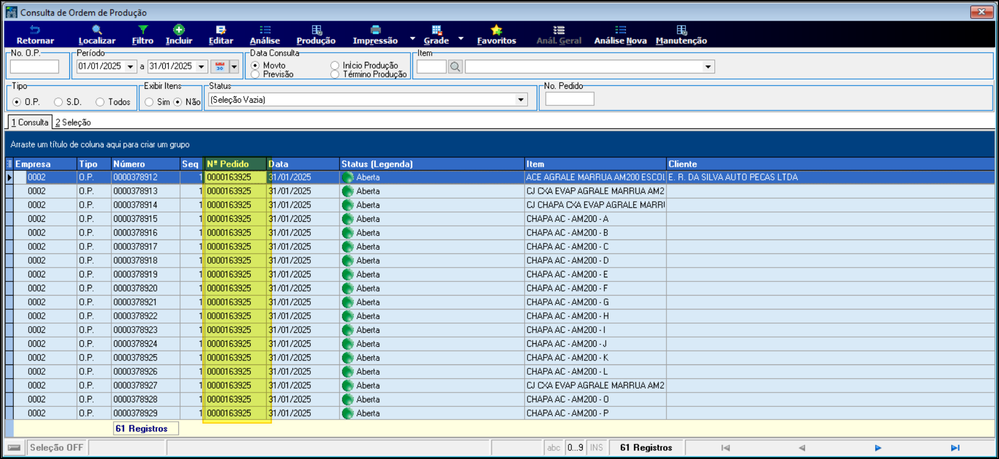Image resolution: width=999 pixels, height=459 pixels.
Task: Expand the Grade dropdown arrow
Action: pos(461,38)
